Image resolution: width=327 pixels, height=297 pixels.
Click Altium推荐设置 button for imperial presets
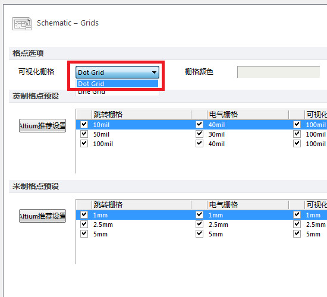pyautogui.click(x=43, y=126)
